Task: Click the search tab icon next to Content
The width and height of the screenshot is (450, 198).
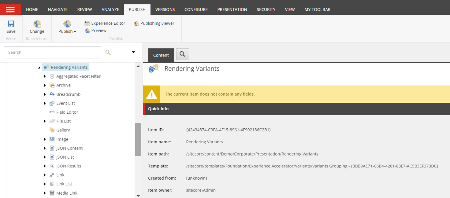Action: coord(182,54)
